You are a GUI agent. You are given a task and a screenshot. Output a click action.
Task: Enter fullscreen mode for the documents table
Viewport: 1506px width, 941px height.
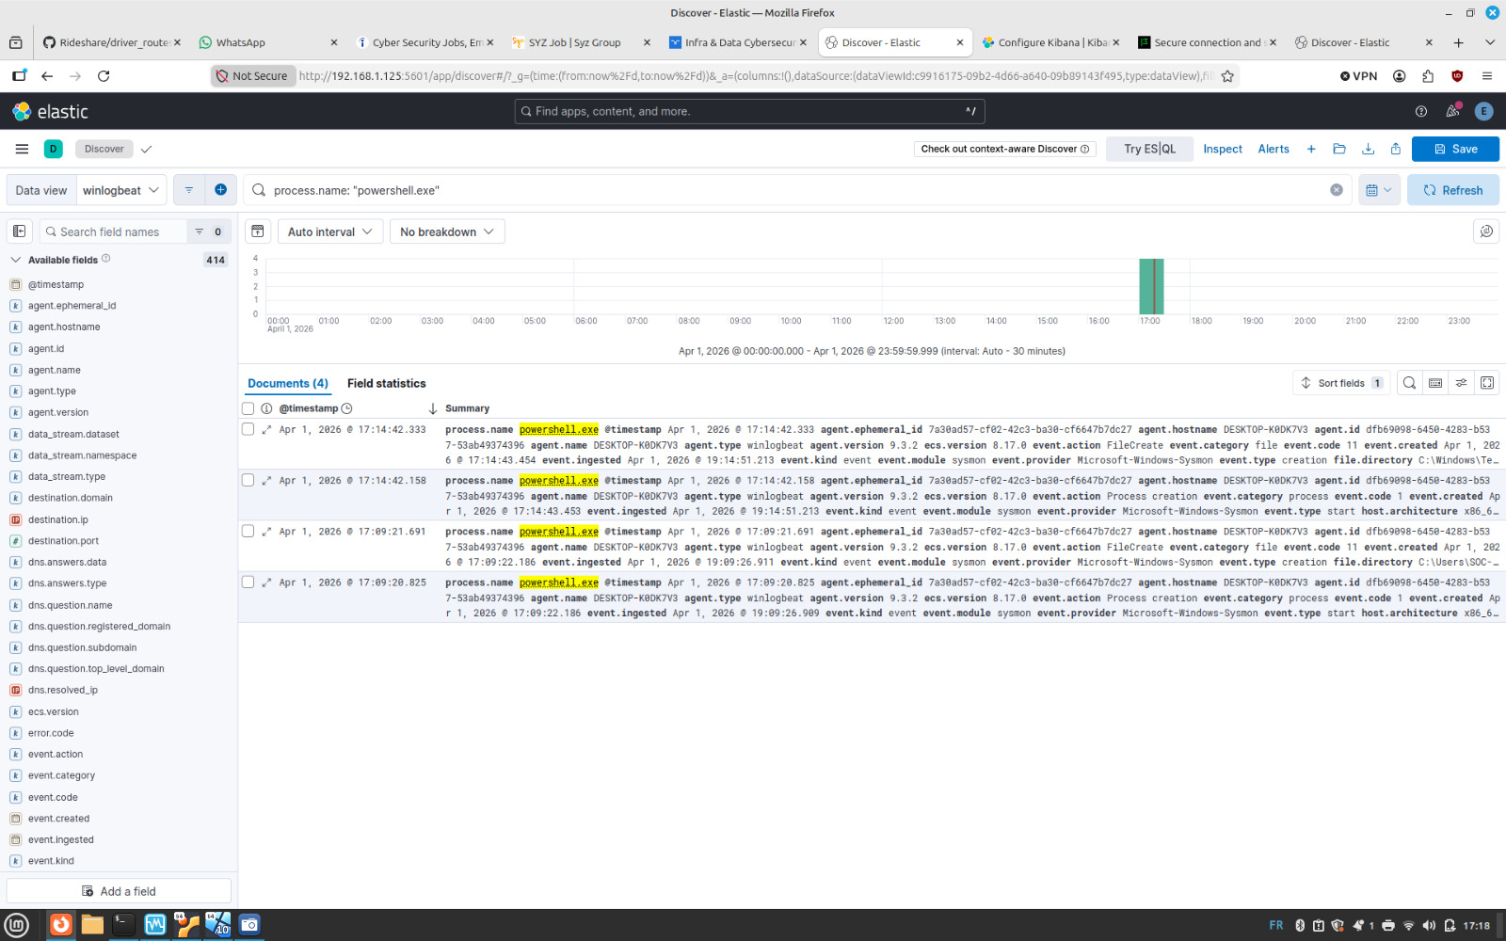tap(1487, 383)
